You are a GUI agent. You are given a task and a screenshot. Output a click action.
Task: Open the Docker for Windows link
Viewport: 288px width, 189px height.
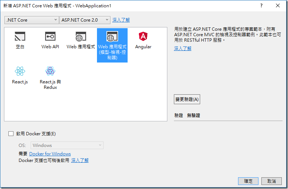click(x=50, y=154)
